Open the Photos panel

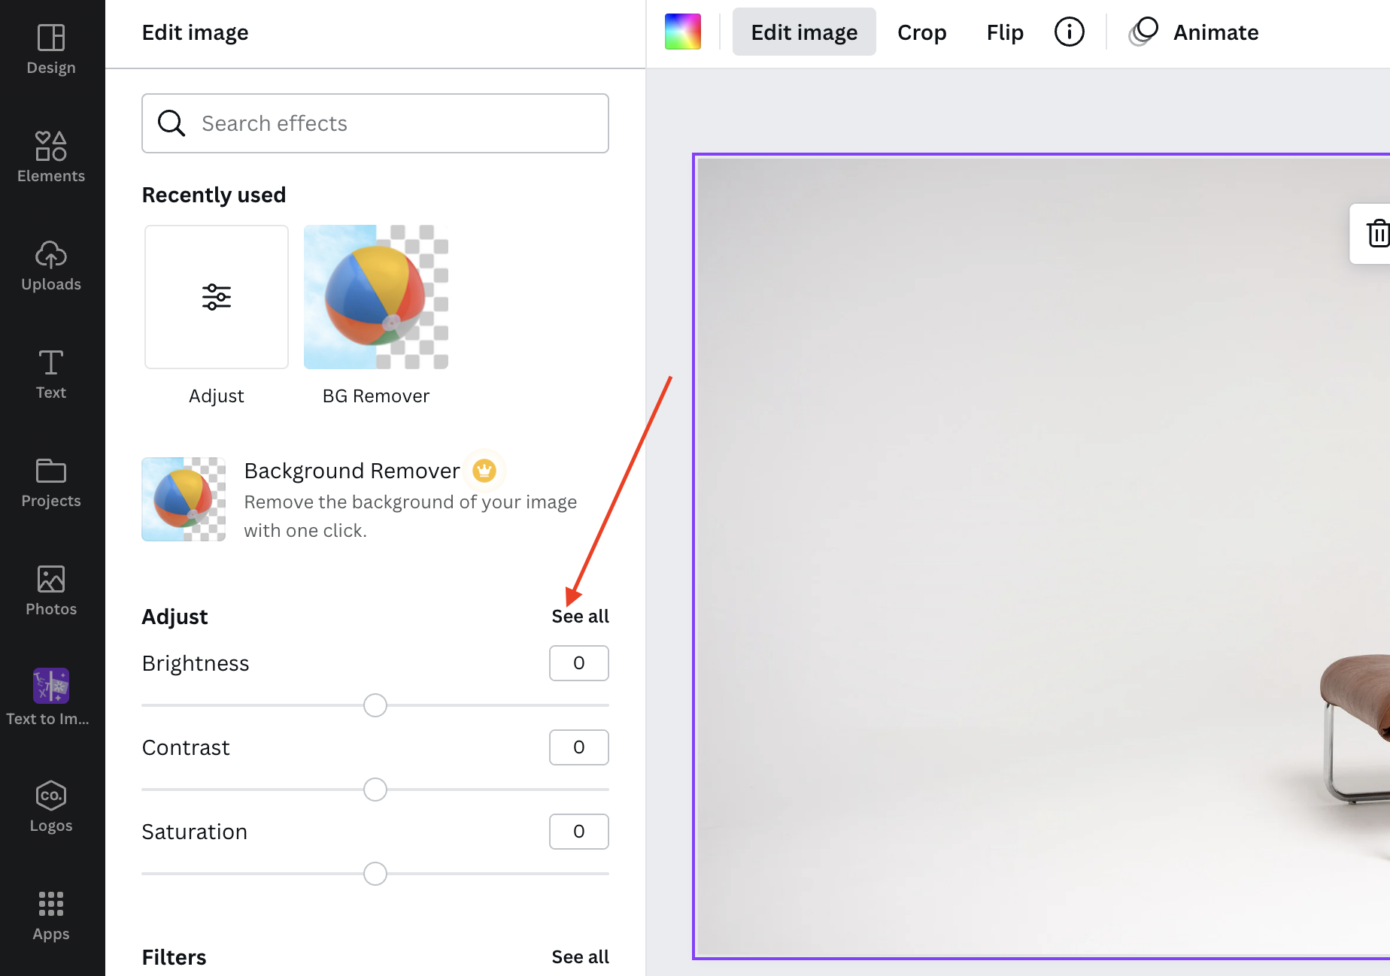[51, 590]
